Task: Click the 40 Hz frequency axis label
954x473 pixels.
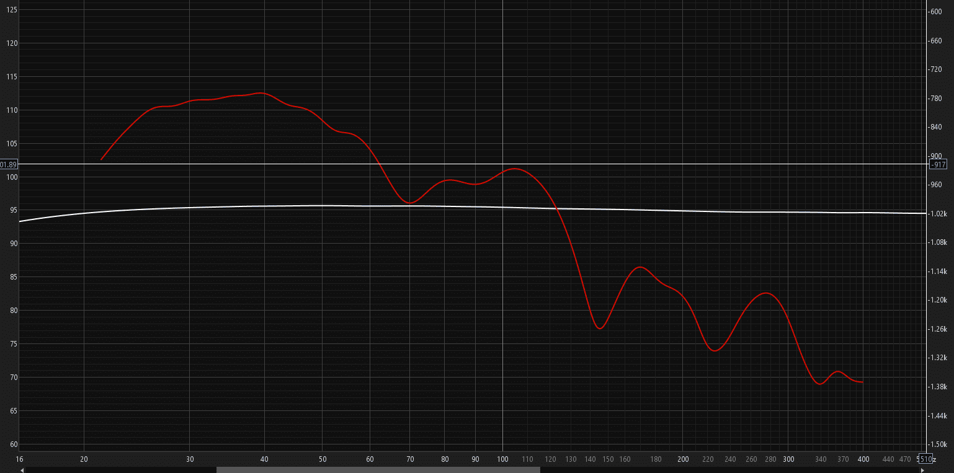Action: (x=264, y=459)
